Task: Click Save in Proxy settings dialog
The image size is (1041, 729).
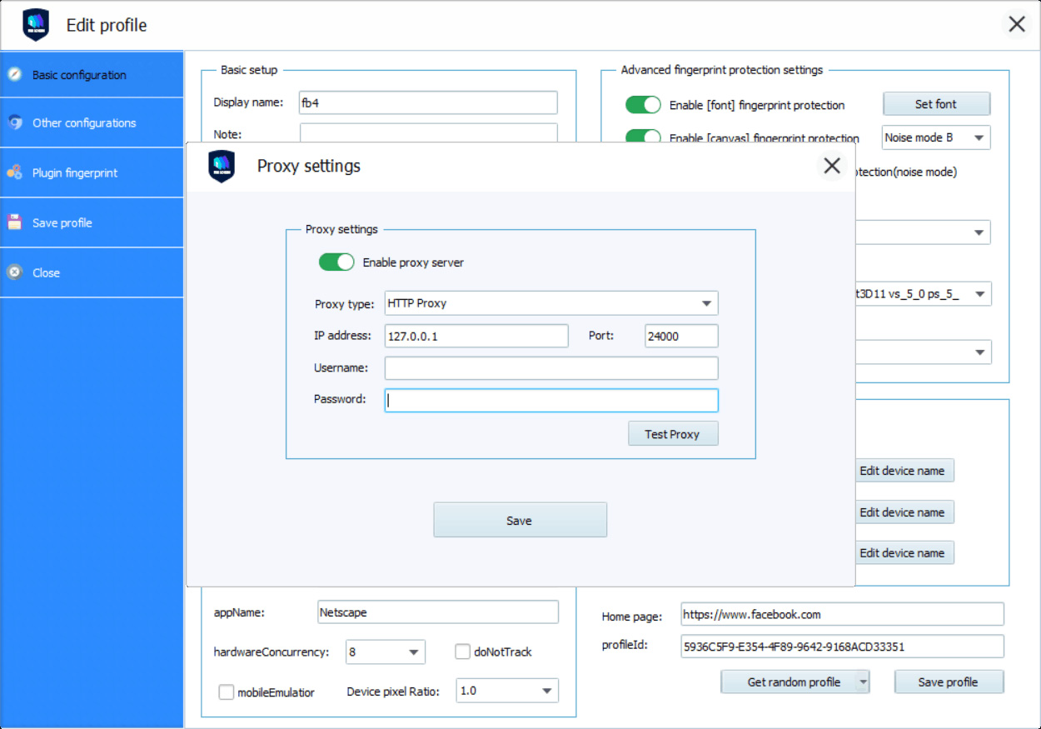Action: (520, 520)
